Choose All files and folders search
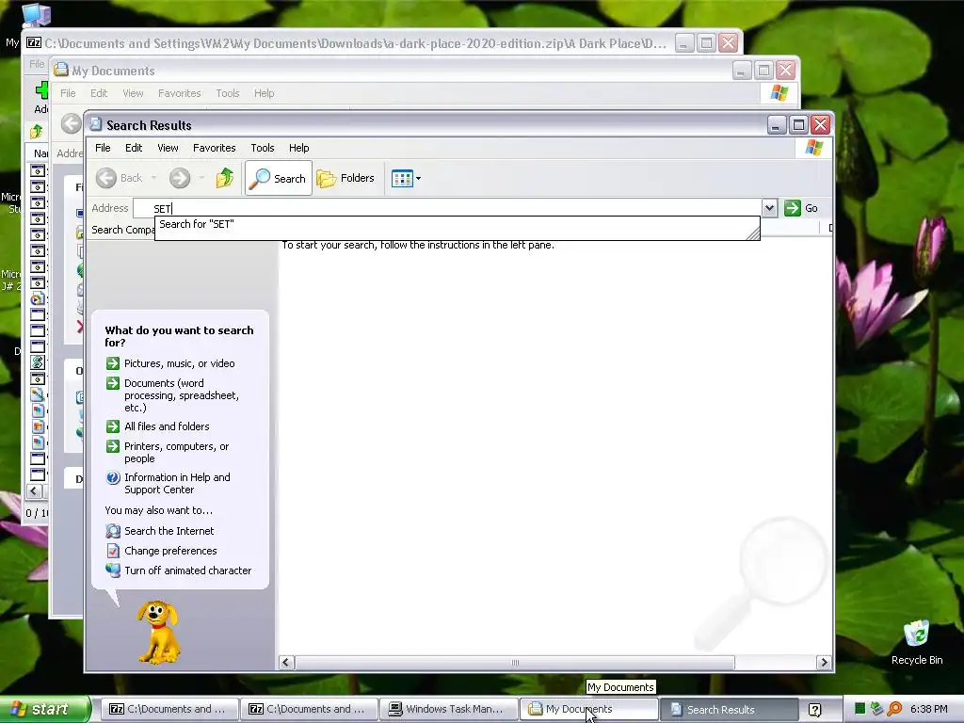The height and width of the screenshot is (723, 964). 167,426
